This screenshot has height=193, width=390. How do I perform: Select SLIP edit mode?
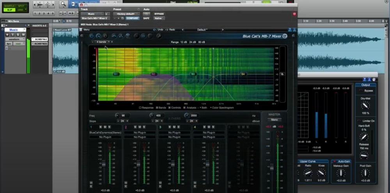point(9,10)
